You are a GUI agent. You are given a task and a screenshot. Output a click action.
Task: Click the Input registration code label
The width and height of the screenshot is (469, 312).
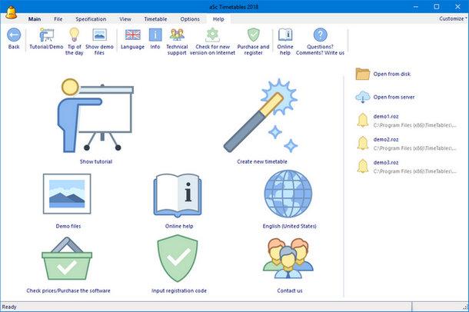pyautogui.click(x=179, y=290)
